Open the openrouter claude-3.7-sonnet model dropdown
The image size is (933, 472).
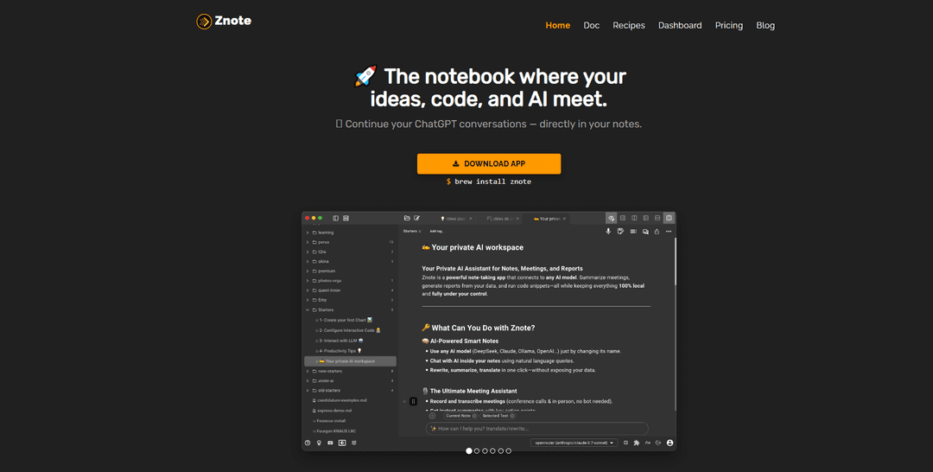tap(574, 443)
